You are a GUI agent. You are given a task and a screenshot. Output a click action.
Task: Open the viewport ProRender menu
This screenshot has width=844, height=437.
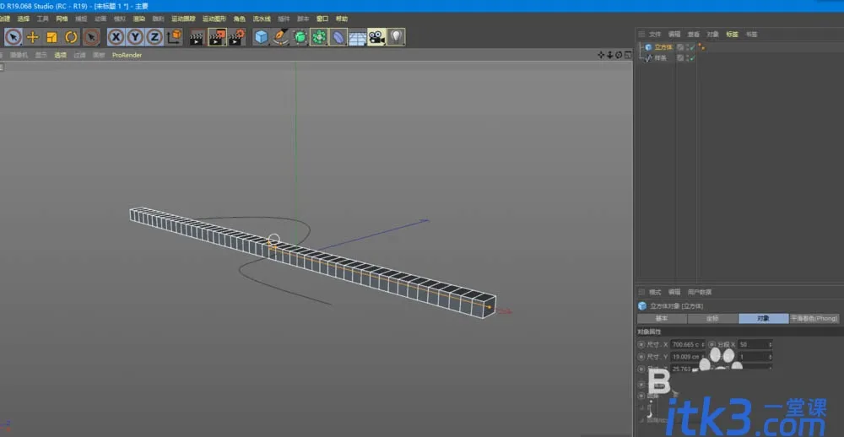point(127,55)
